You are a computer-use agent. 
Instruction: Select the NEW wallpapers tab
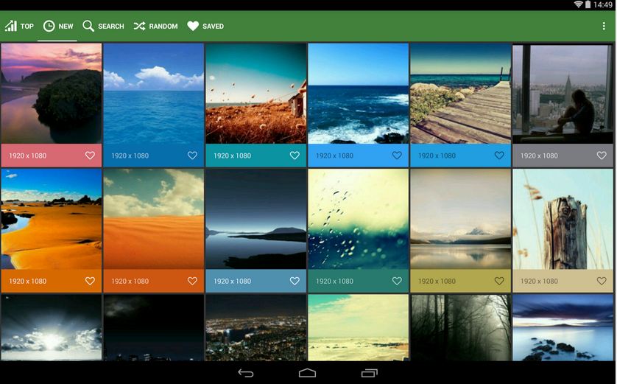57,27
